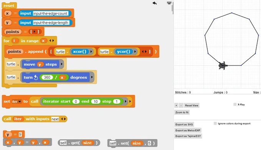Click Export as SVG button
The height and width of the screenshot is (150, 261).
click(x=184, y=124)
